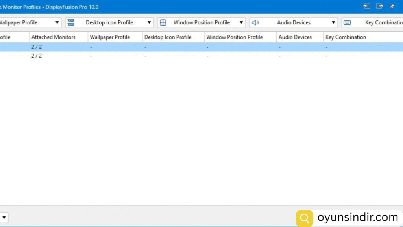The width and height of the screenshot is (403, 227).
Task: Click the Key Combination toolbar button
Action: pos(378,22)
